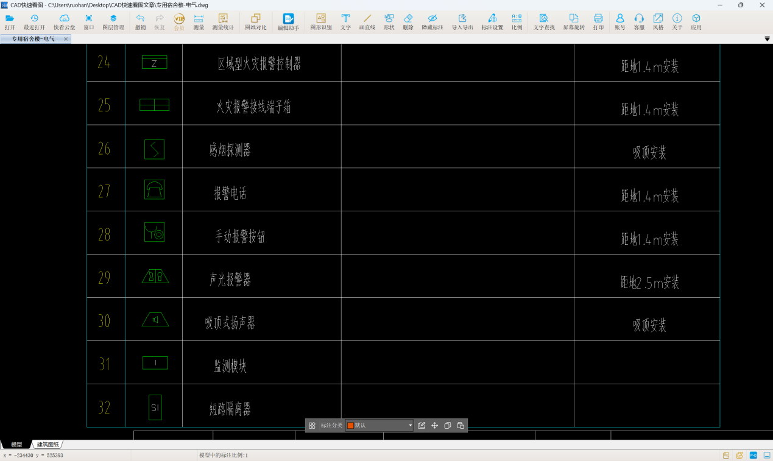Click the 感烟探测器 label

pos(230,150)
